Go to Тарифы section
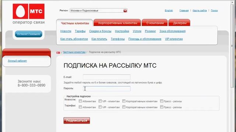 point(80,31)
